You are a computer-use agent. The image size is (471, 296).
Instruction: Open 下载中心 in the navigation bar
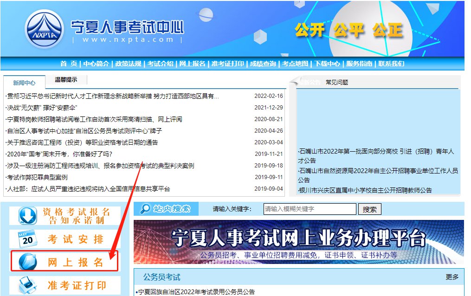(328, 64)
